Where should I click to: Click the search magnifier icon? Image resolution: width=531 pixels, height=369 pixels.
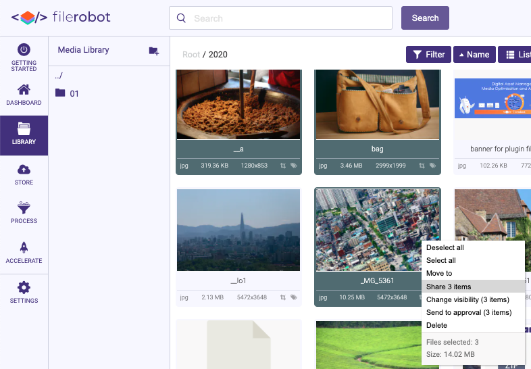point(181,18)
